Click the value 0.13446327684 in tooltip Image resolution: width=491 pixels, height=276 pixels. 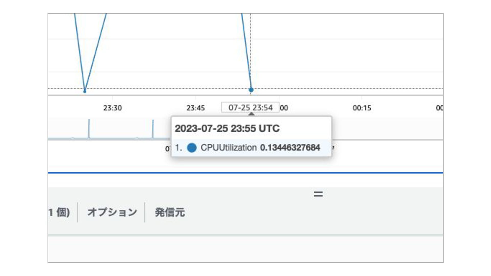pos(290,148)
